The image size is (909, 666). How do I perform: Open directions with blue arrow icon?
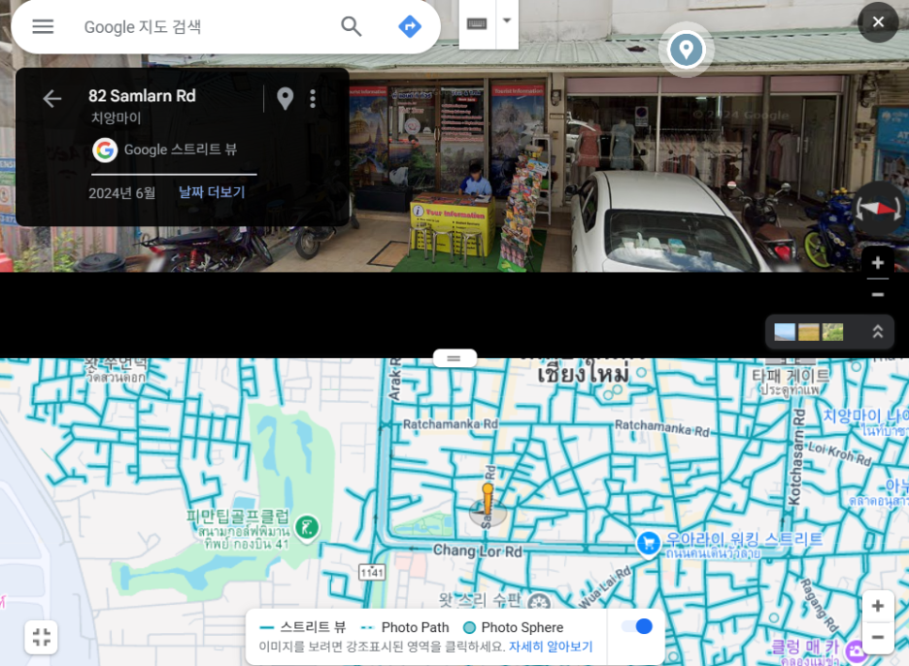click(x=410, y=26)
